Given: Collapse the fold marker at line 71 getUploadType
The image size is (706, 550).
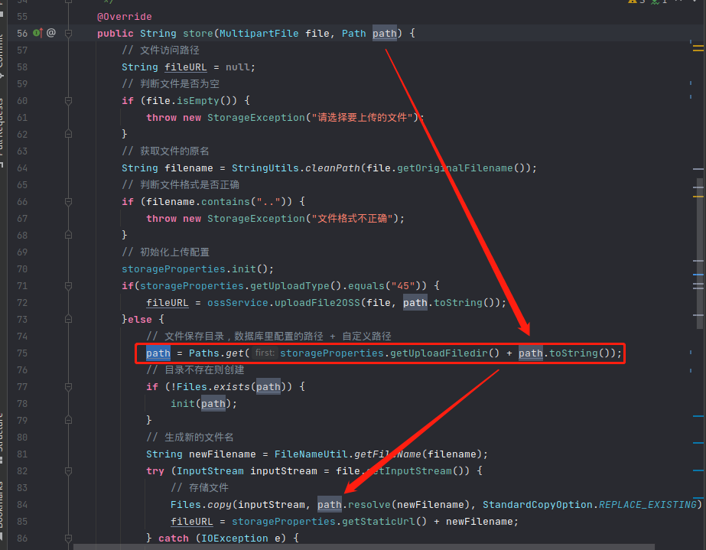Looking at the screenshot, I should [x=68, y=285].
